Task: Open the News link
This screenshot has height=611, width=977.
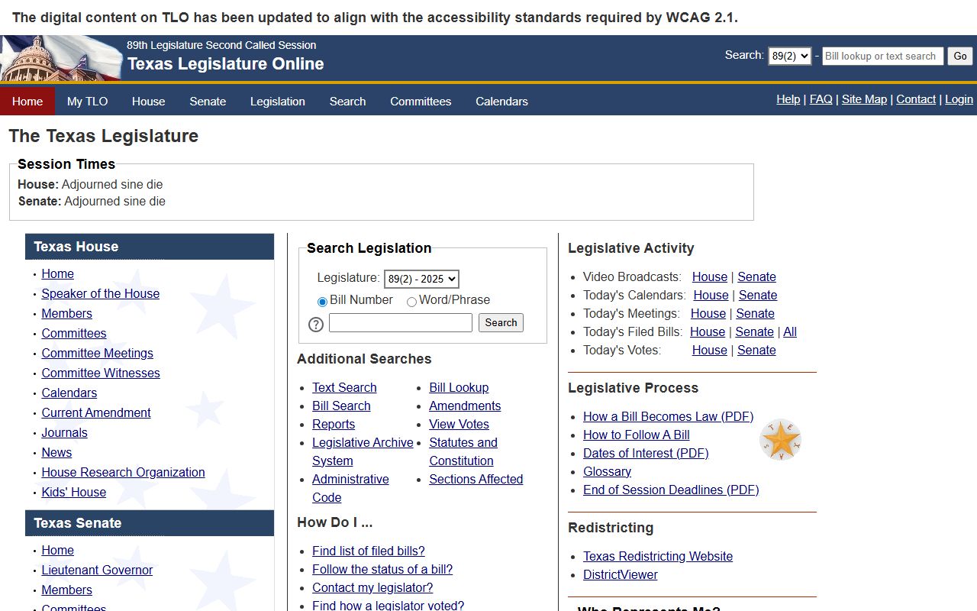Action: [56, 452]
